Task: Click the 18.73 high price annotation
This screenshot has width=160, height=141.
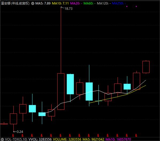Action: coord(69,9)
